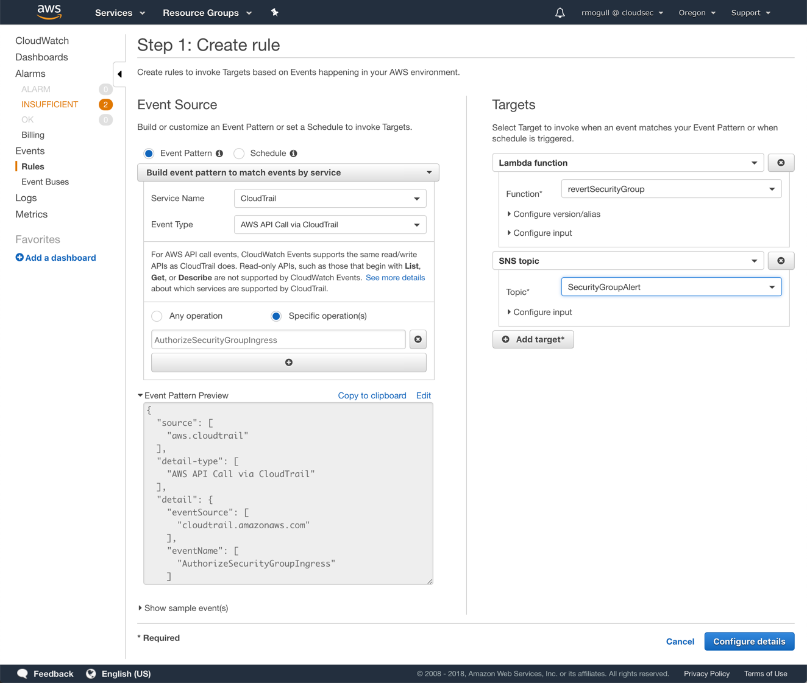Open the Privacy Policy link
The height and width of the screenshot is (683, 807).
click(706, 674)
